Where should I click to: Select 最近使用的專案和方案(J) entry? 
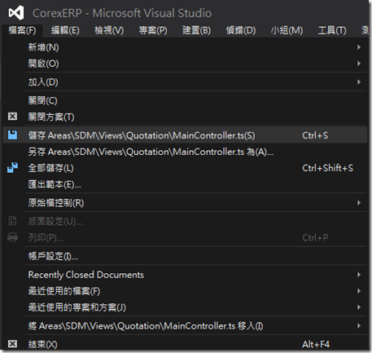[185, 307]
